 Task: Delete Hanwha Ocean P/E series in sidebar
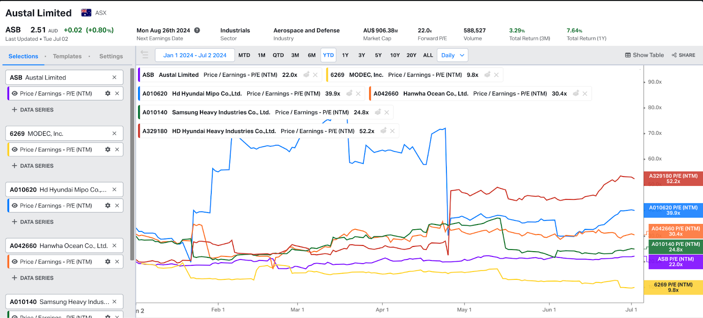point(117,262)
